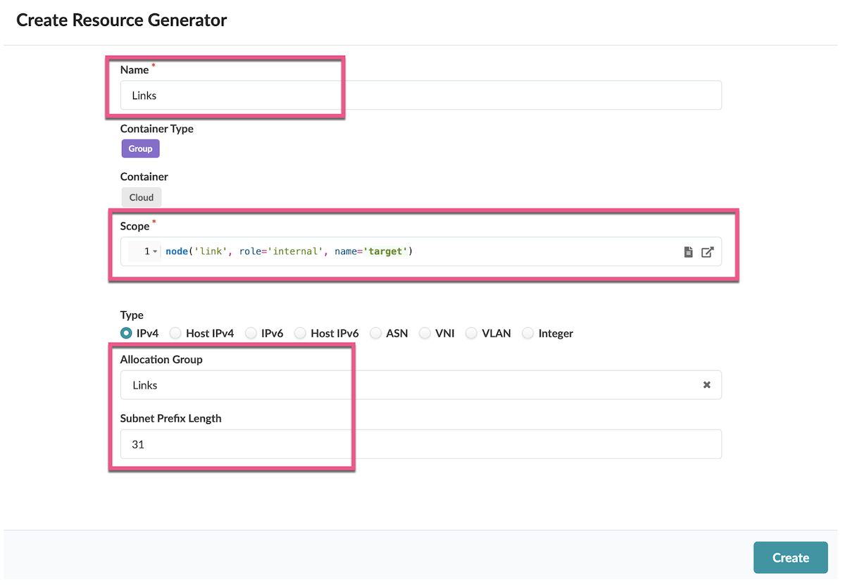
Task: Select the IPv4 type radio button
Action: [126, 333]
